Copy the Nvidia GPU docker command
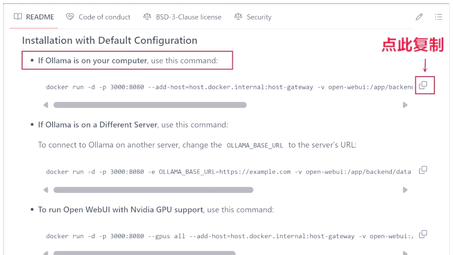Screen dimensions: 453x255 point(423,234)
